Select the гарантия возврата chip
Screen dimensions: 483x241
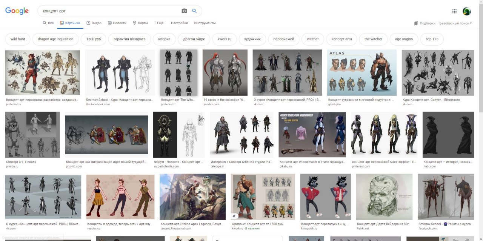tap(129, 39)
